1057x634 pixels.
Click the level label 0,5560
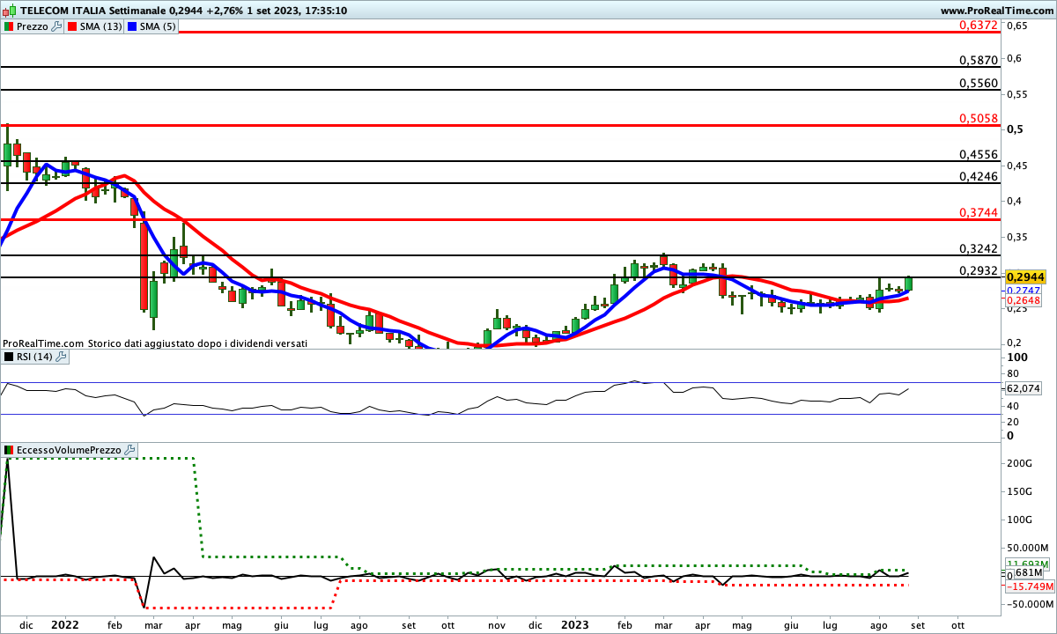click(978, 84)
